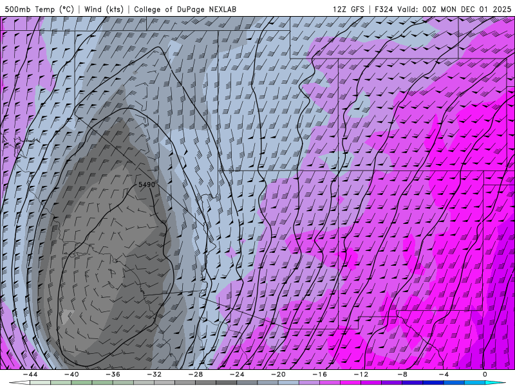Click the -12 color scale label
This screenshot has height=386, width=515.
coord(361,374)
